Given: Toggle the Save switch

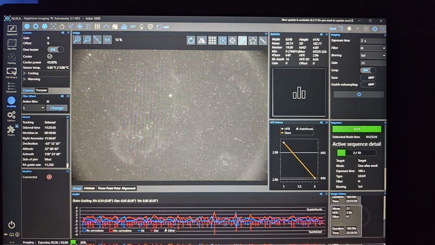Looking at the screenshot, I should 368,78.
